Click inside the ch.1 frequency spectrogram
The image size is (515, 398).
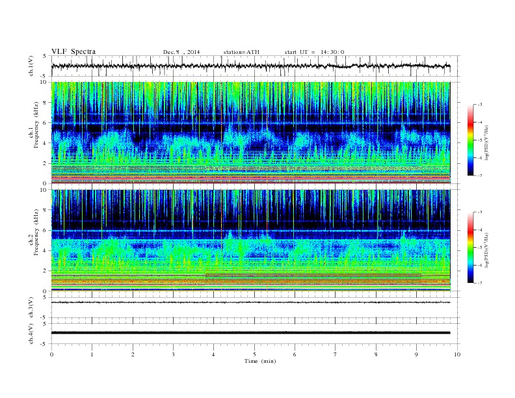[250, 133]
